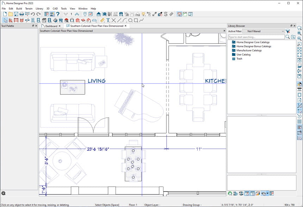Go down one floor with the chevron
Screen dimensions: 303x207
(66, 14)
